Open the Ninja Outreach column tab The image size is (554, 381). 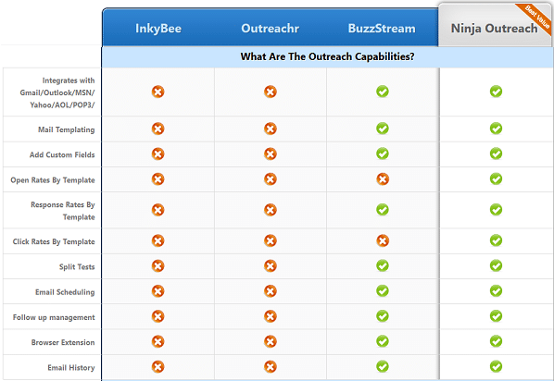495,29
